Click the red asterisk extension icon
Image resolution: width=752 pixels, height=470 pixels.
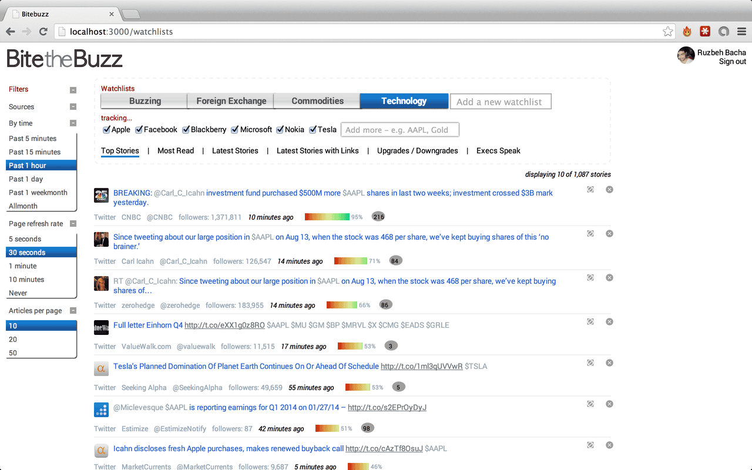tap(705, 32)
